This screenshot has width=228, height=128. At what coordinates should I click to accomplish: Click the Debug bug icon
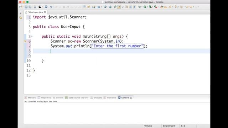[x=139, y=7]
